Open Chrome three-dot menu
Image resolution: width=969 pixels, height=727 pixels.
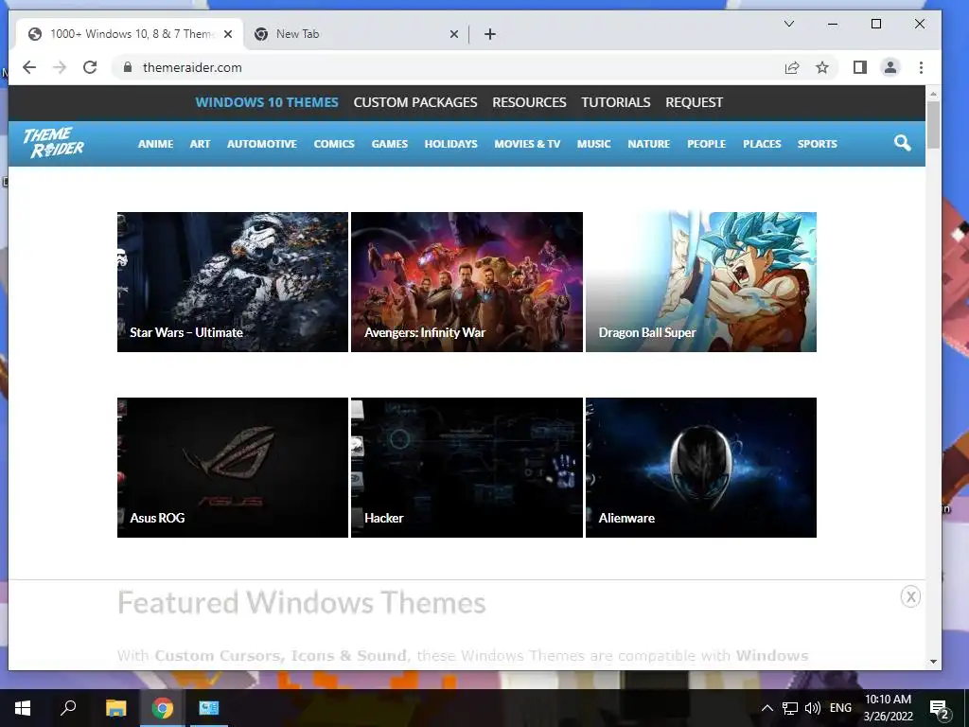[921, 67]
